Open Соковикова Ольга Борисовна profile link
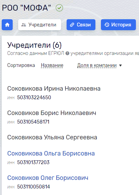 point(51,153)
